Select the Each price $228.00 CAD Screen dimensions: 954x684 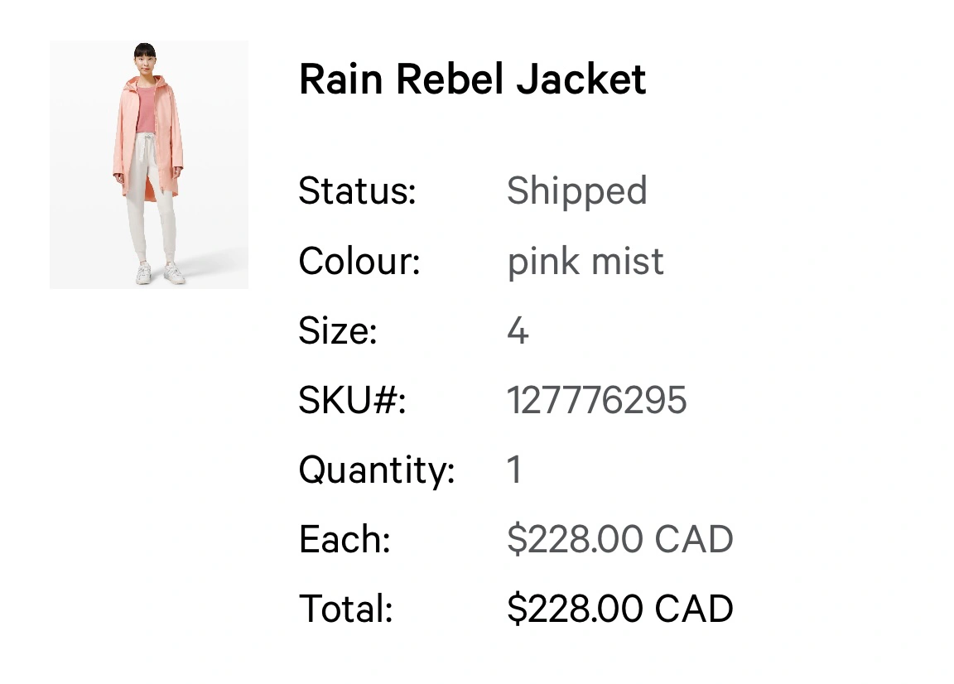(620, 539)
